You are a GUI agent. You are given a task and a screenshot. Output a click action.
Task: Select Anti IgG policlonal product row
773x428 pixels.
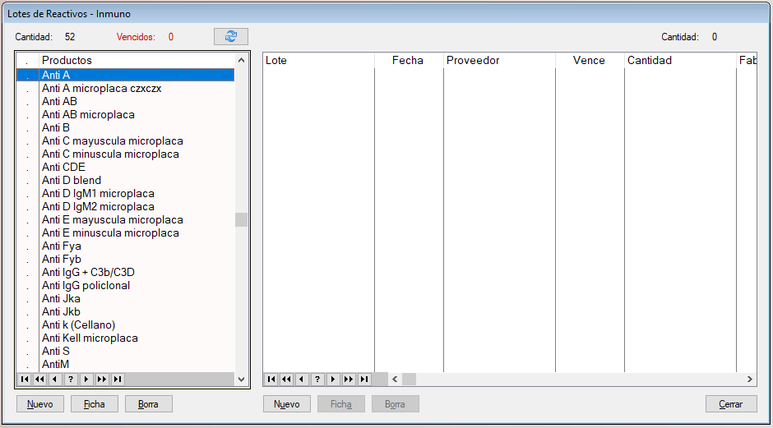point(86,285)
